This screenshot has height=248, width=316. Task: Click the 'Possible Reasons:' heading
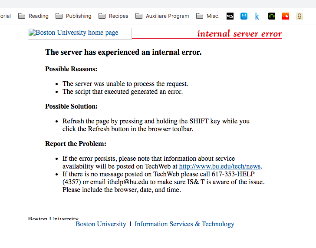pos(71,69)
